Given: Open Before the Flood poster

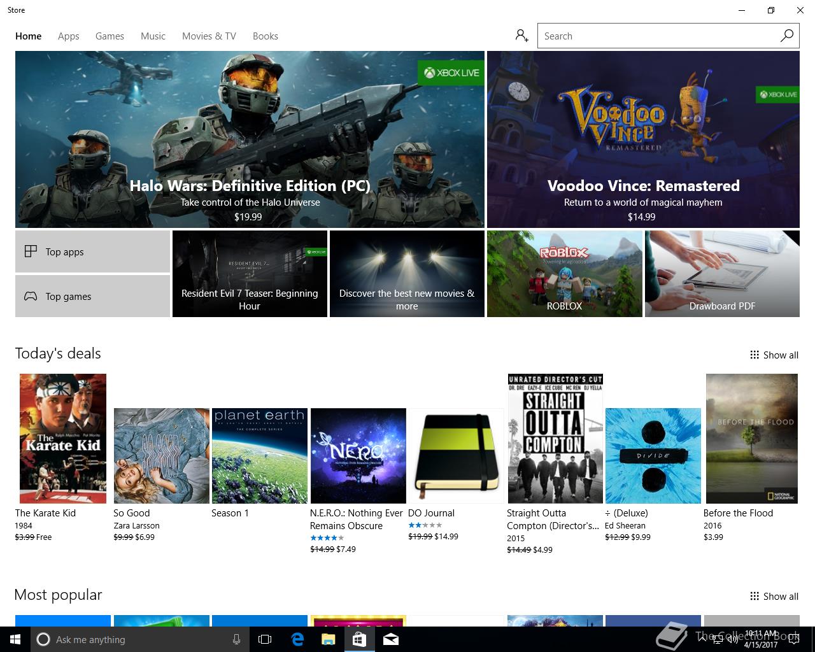Looking at the screenshot, I should tap(752, 439).
